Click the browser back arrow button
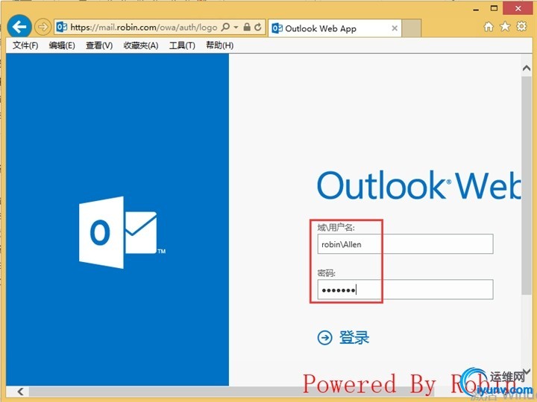Screen dimensions: 537x402 click(x=19, y=27)
